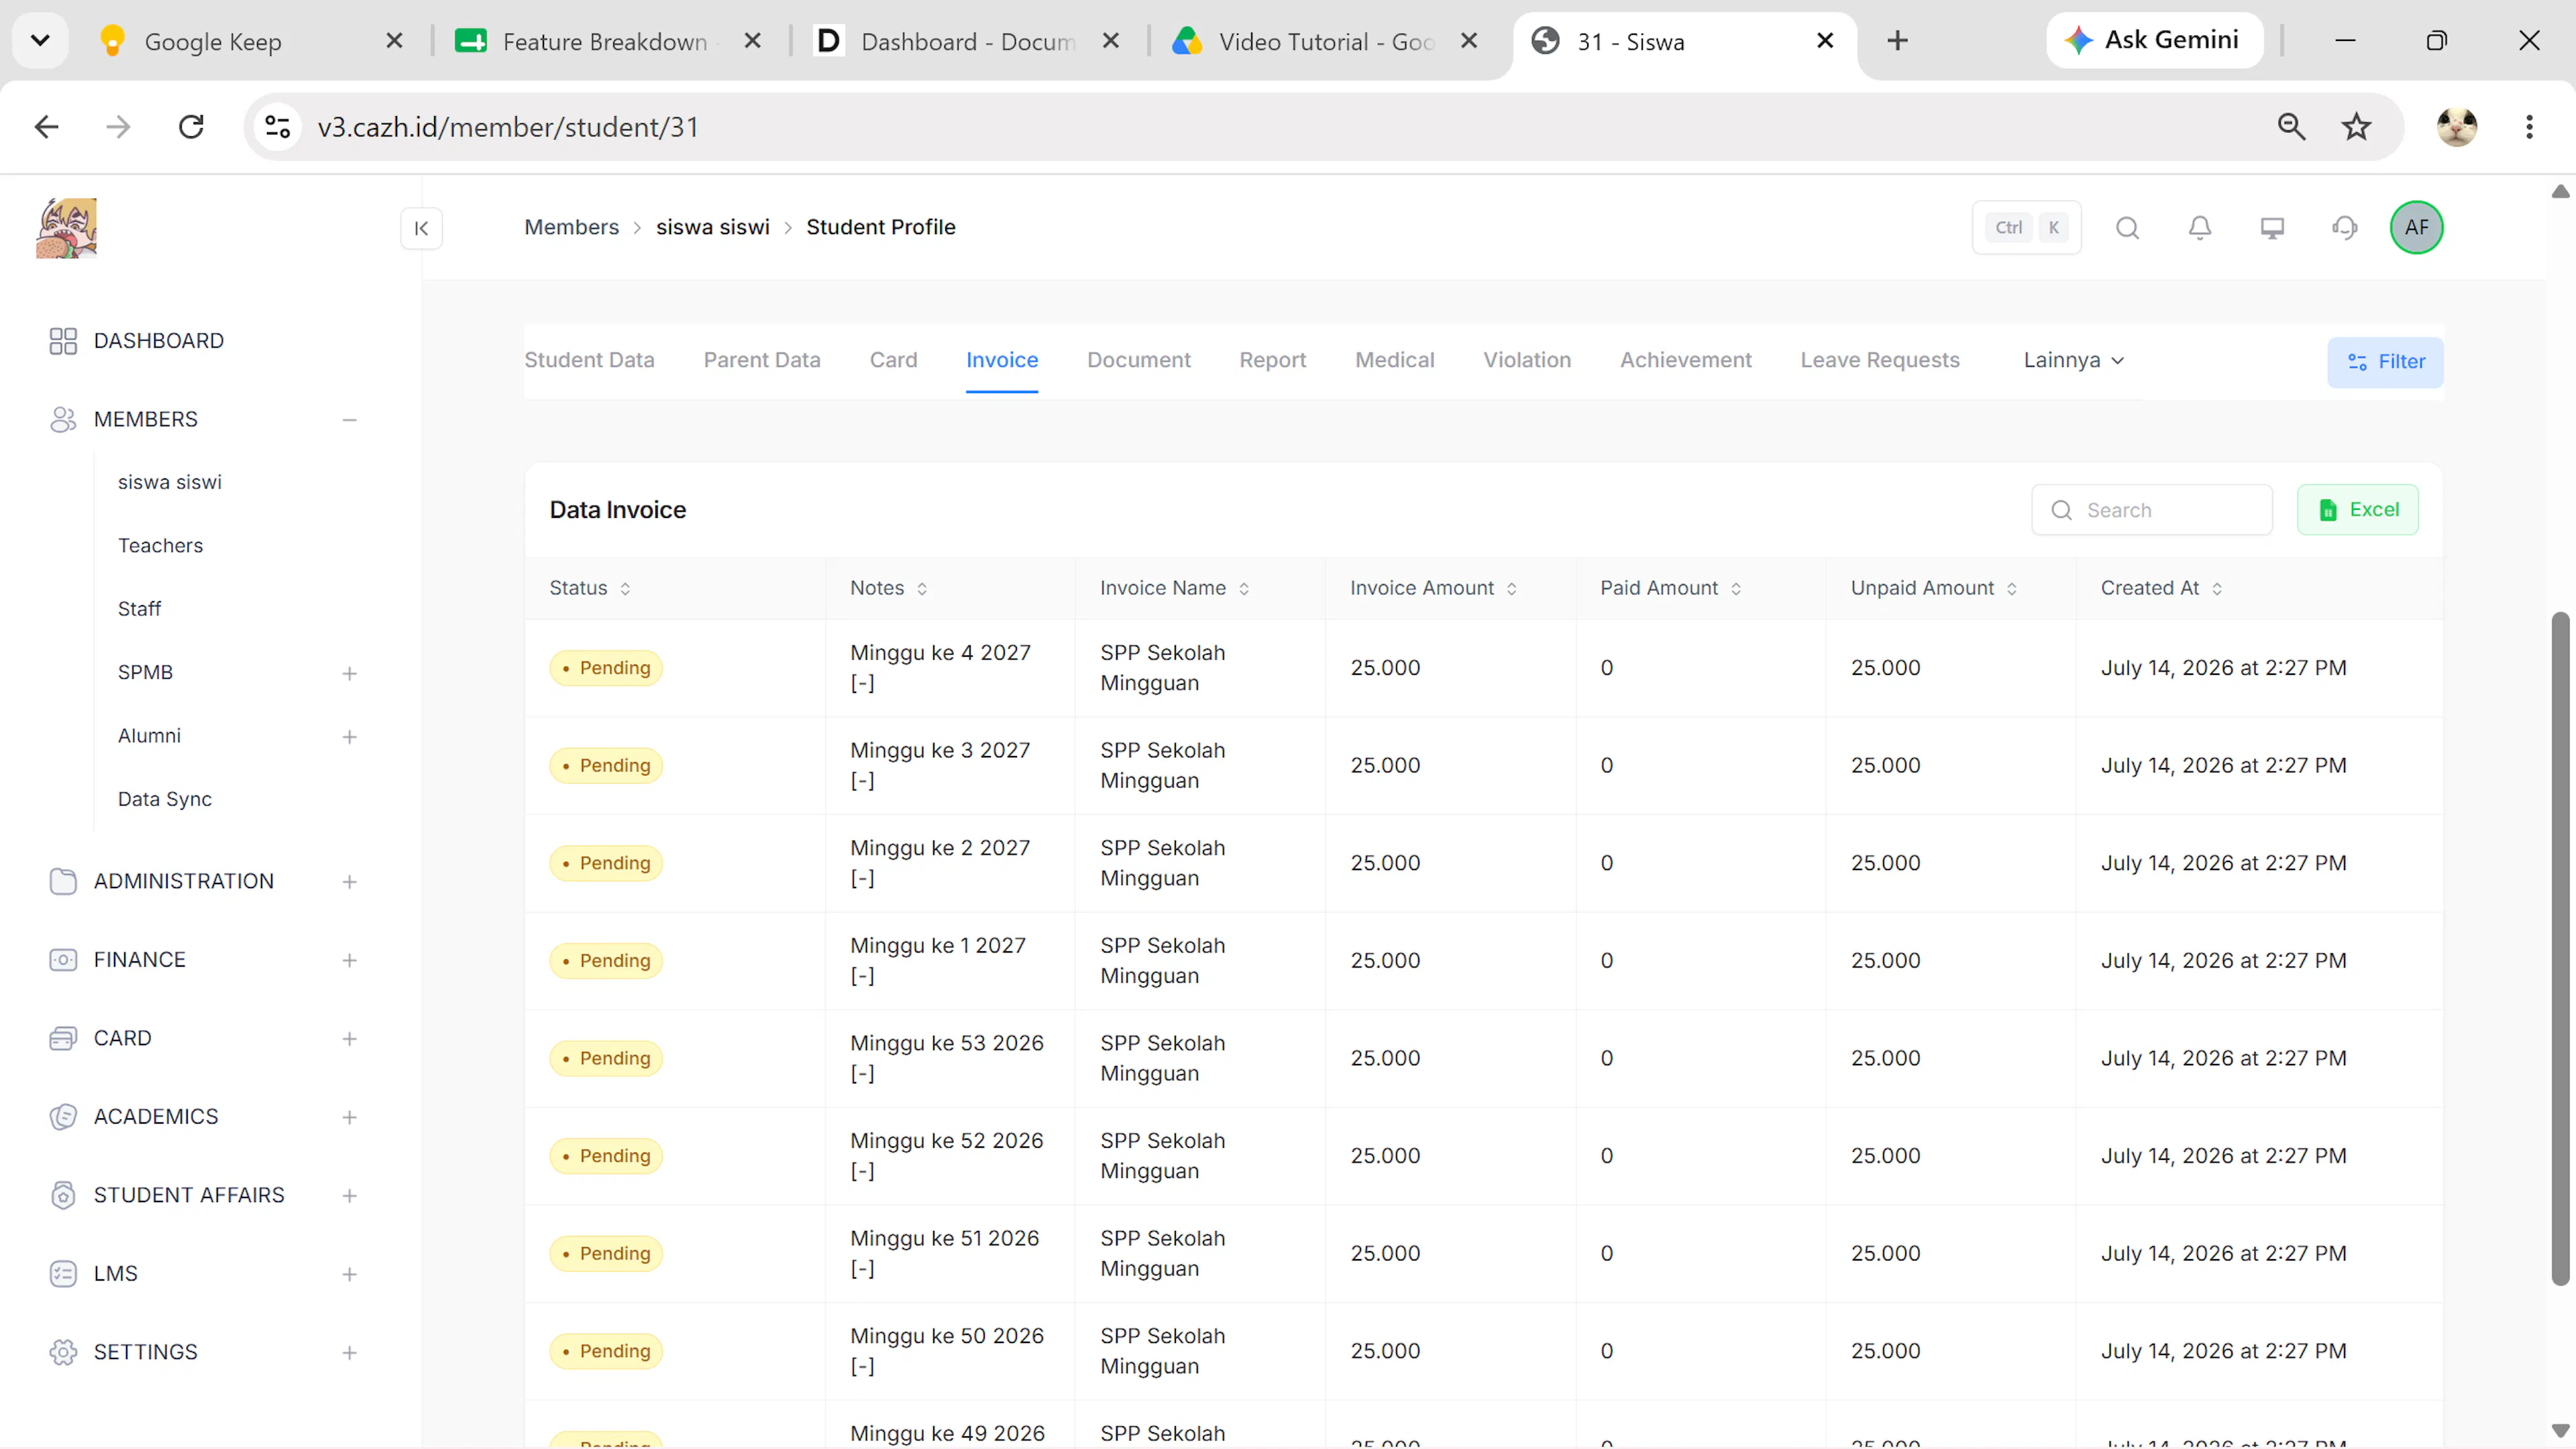Switch to the Student Data tab

(x=589, y=360)
